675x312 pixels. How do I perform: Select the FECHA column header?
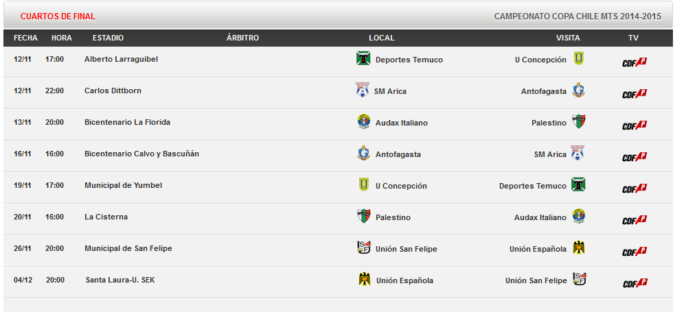[26, 38]
